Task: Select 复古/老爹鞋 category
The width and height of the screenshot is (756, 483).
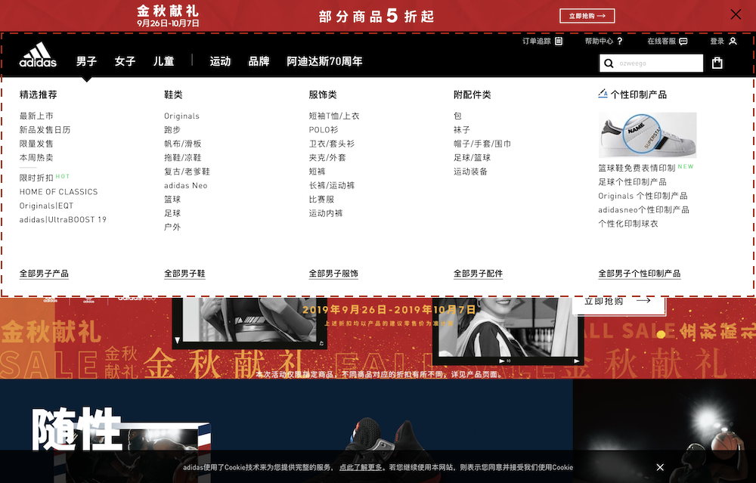Action: tap(187, 172)
